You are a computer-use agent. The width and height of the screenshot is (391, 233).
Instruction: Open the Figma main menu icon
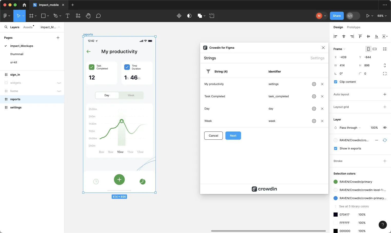point(5,16)
